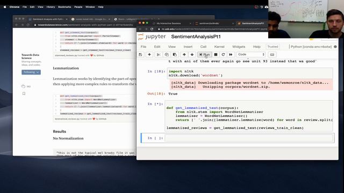Click the kernel status indicator circle
The width and height of the screenshot is (344, 193).
pos(335,47)
